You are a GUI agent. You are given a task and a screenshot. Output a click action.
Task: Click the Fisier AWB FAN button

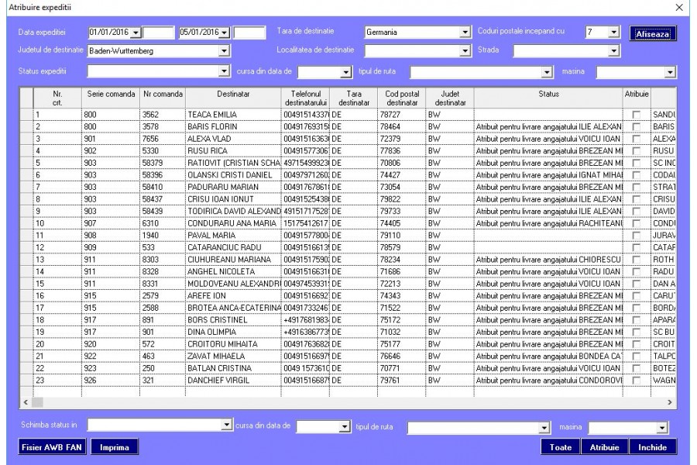pos(52,447)
